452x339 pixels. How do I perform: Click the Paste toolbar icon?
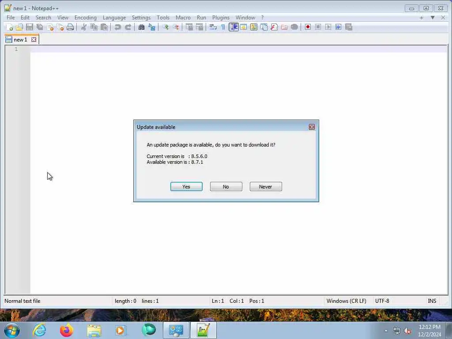pos(104,27)
